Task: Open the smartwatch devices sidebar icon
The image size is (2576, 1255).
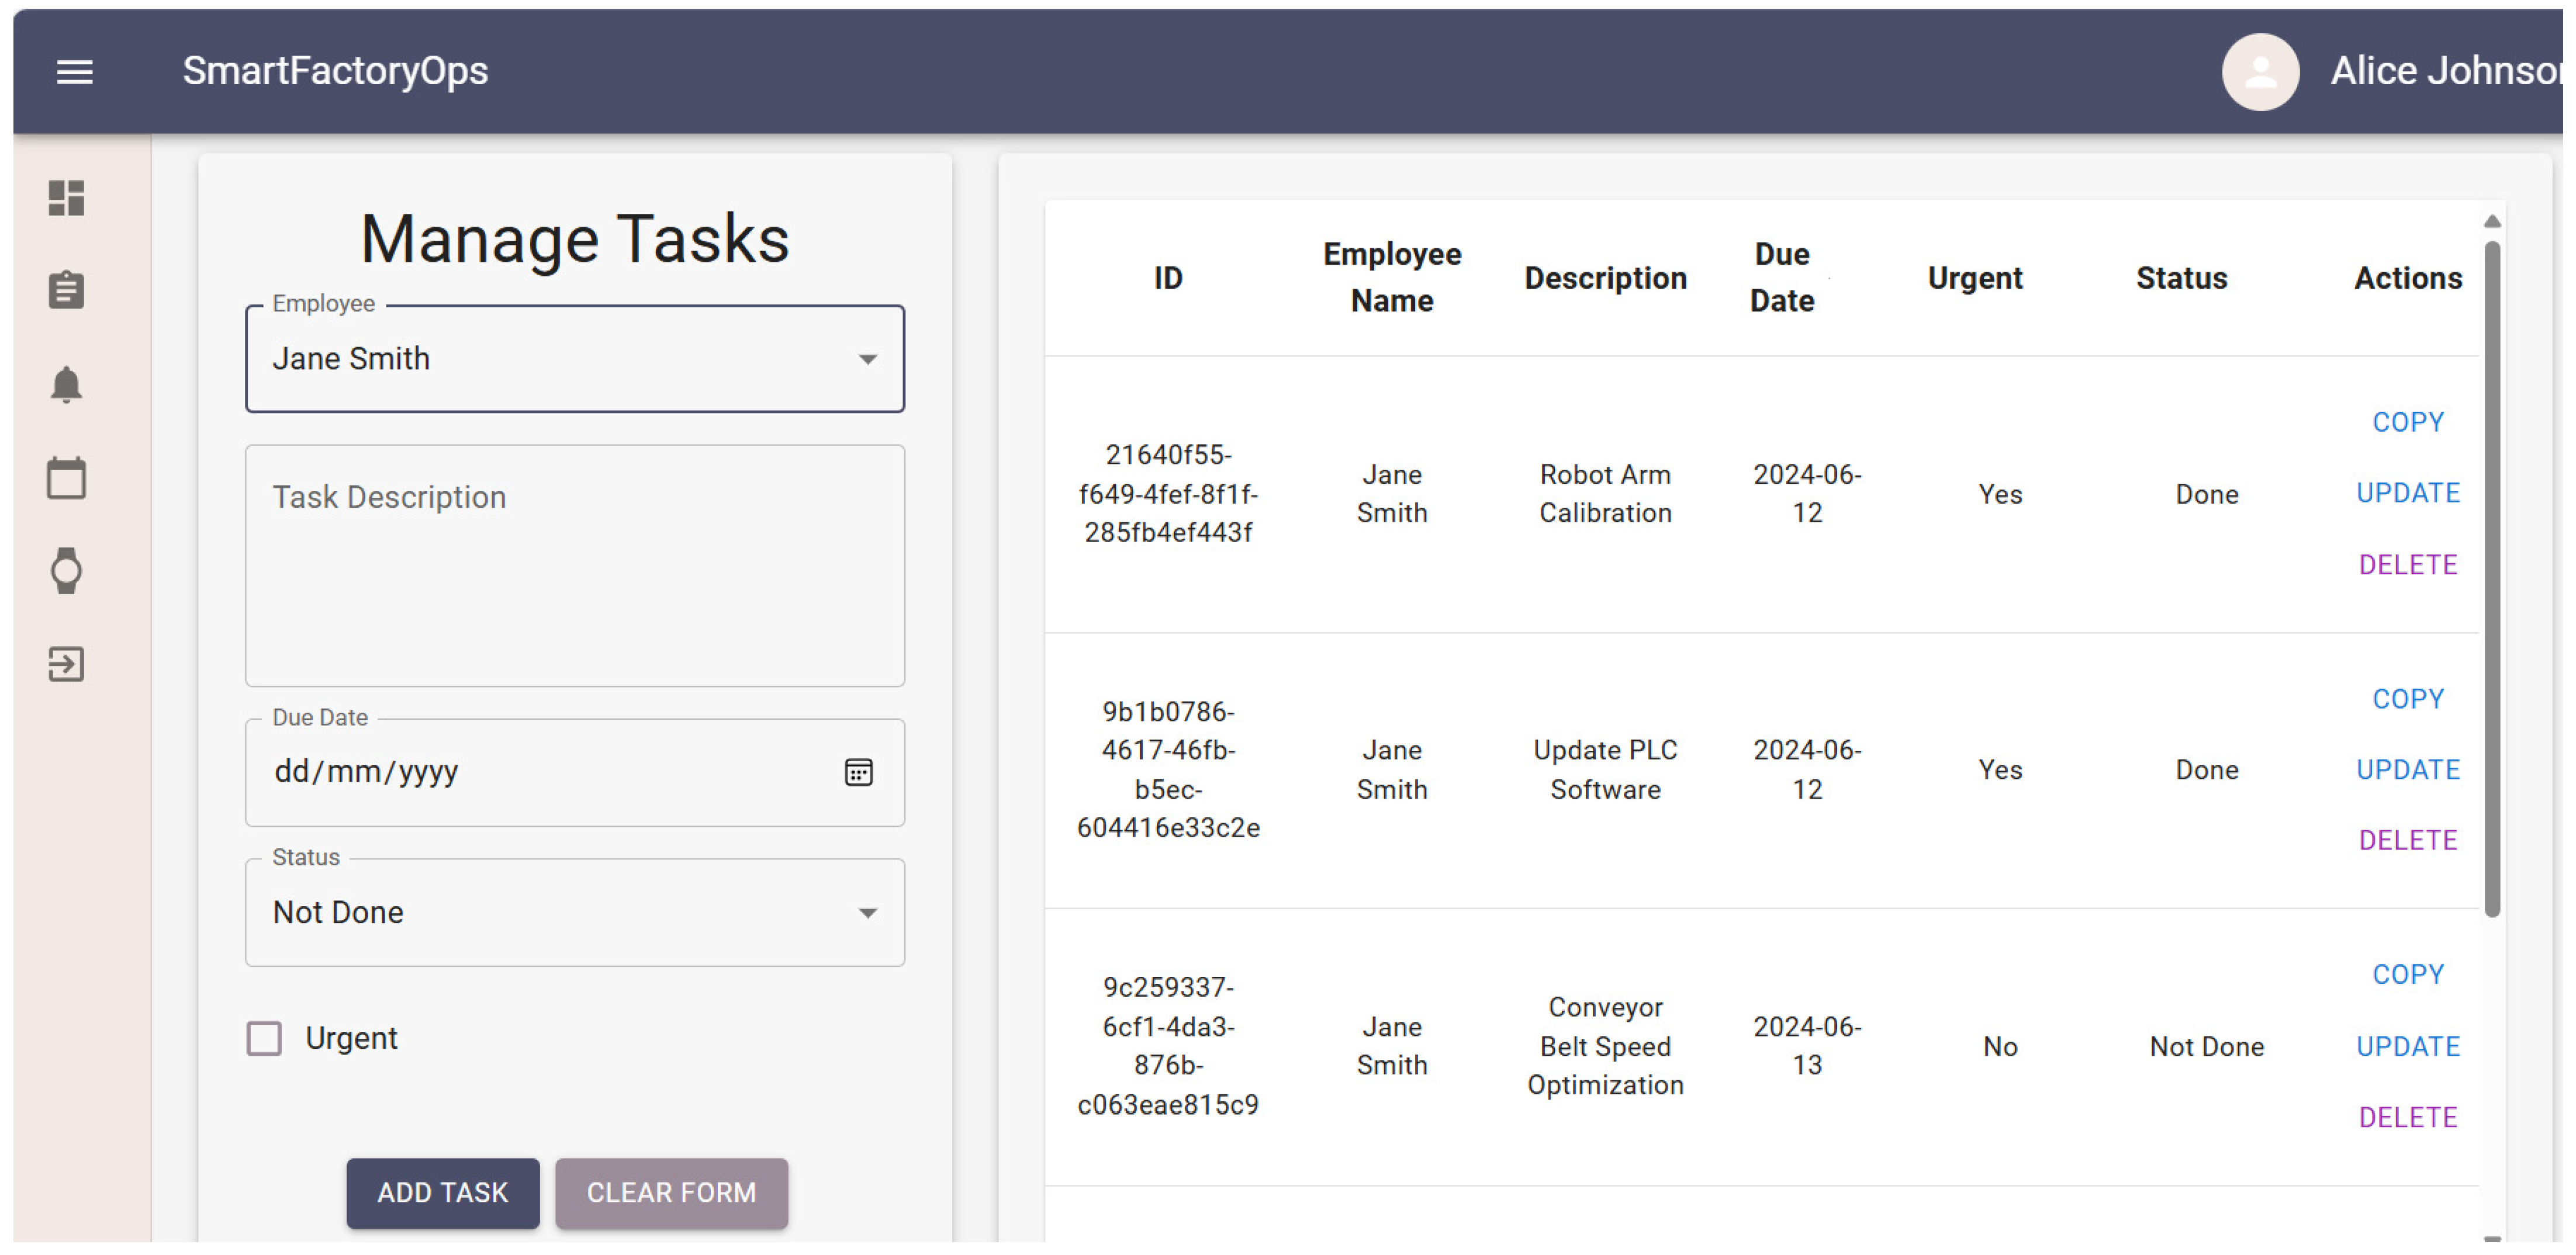Action: point(67,571)
